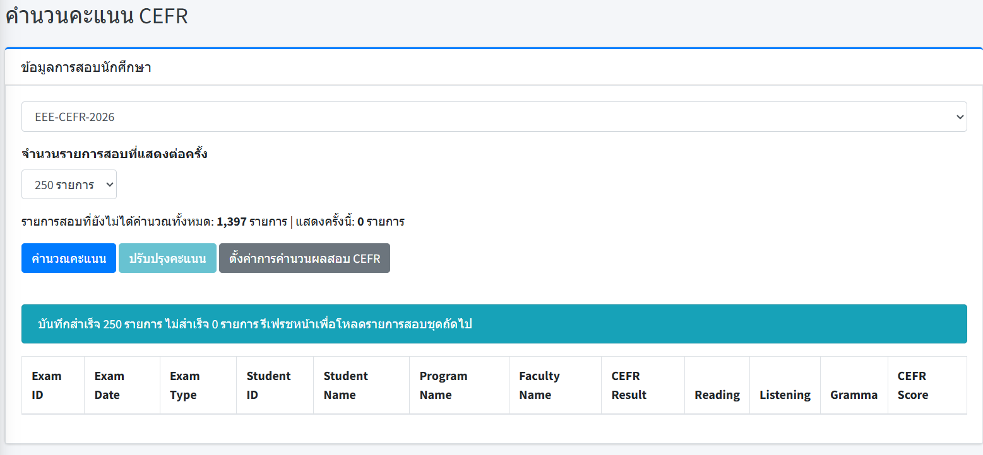983x455 pixels.
Task: Open the EEE-CEFR-2026 exam dropdown
Action: point(494,117)
